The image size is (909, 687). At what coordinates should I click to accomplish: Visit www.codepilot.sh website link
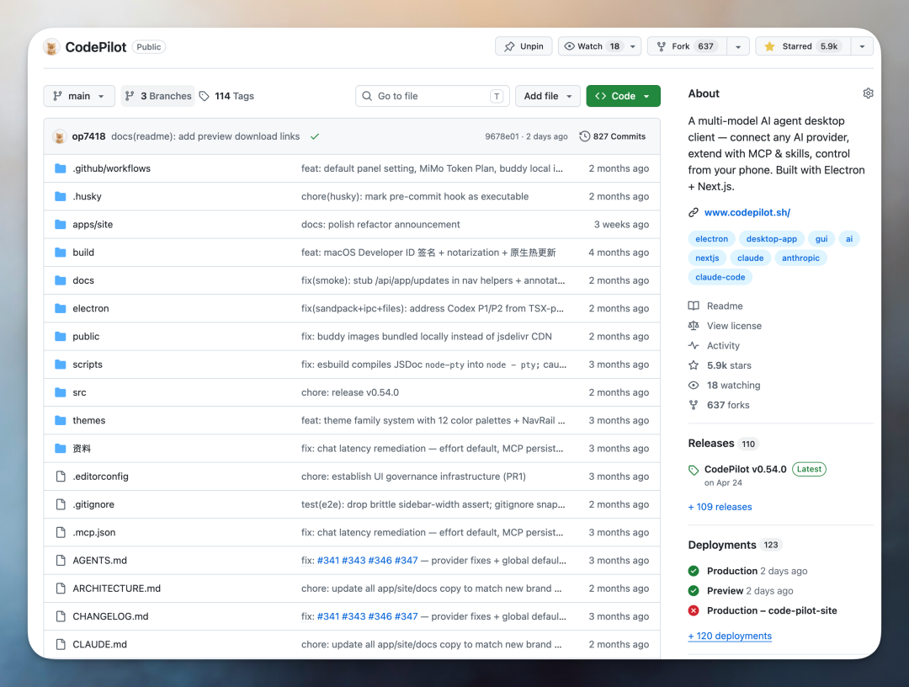tap(747, 213)
